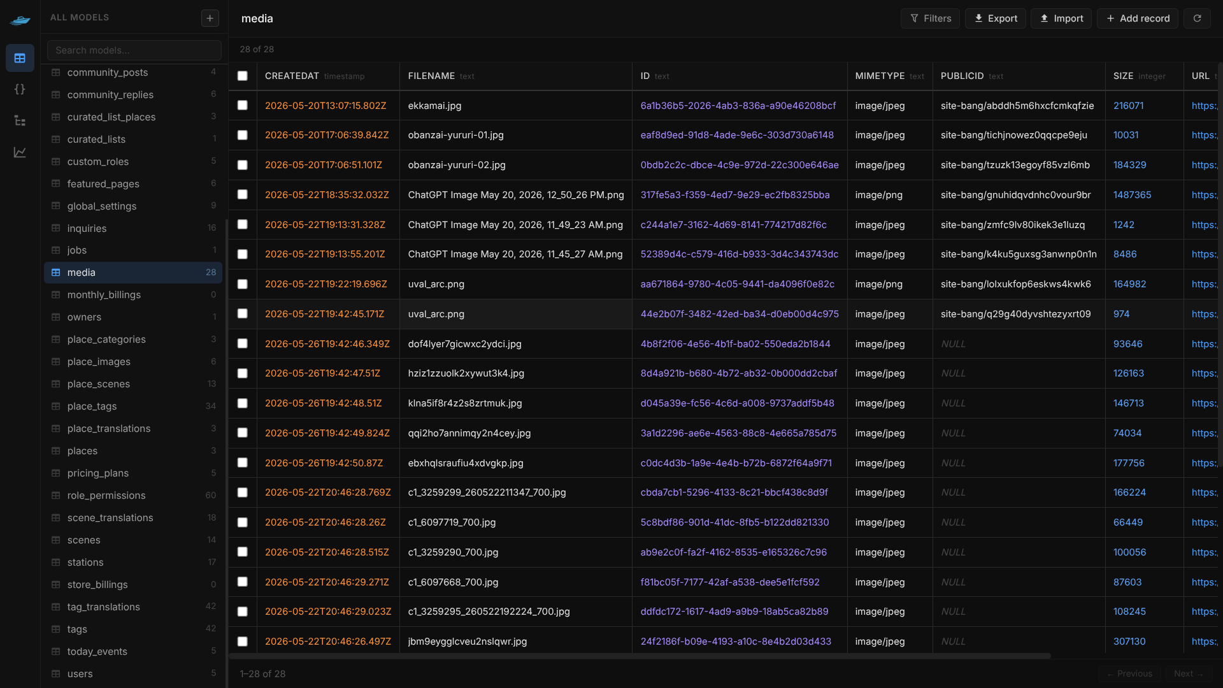Open the schema tree sidebar icon
This screenshot has height=688, width=1223.
pyautogui.click(x=20, y=120)
